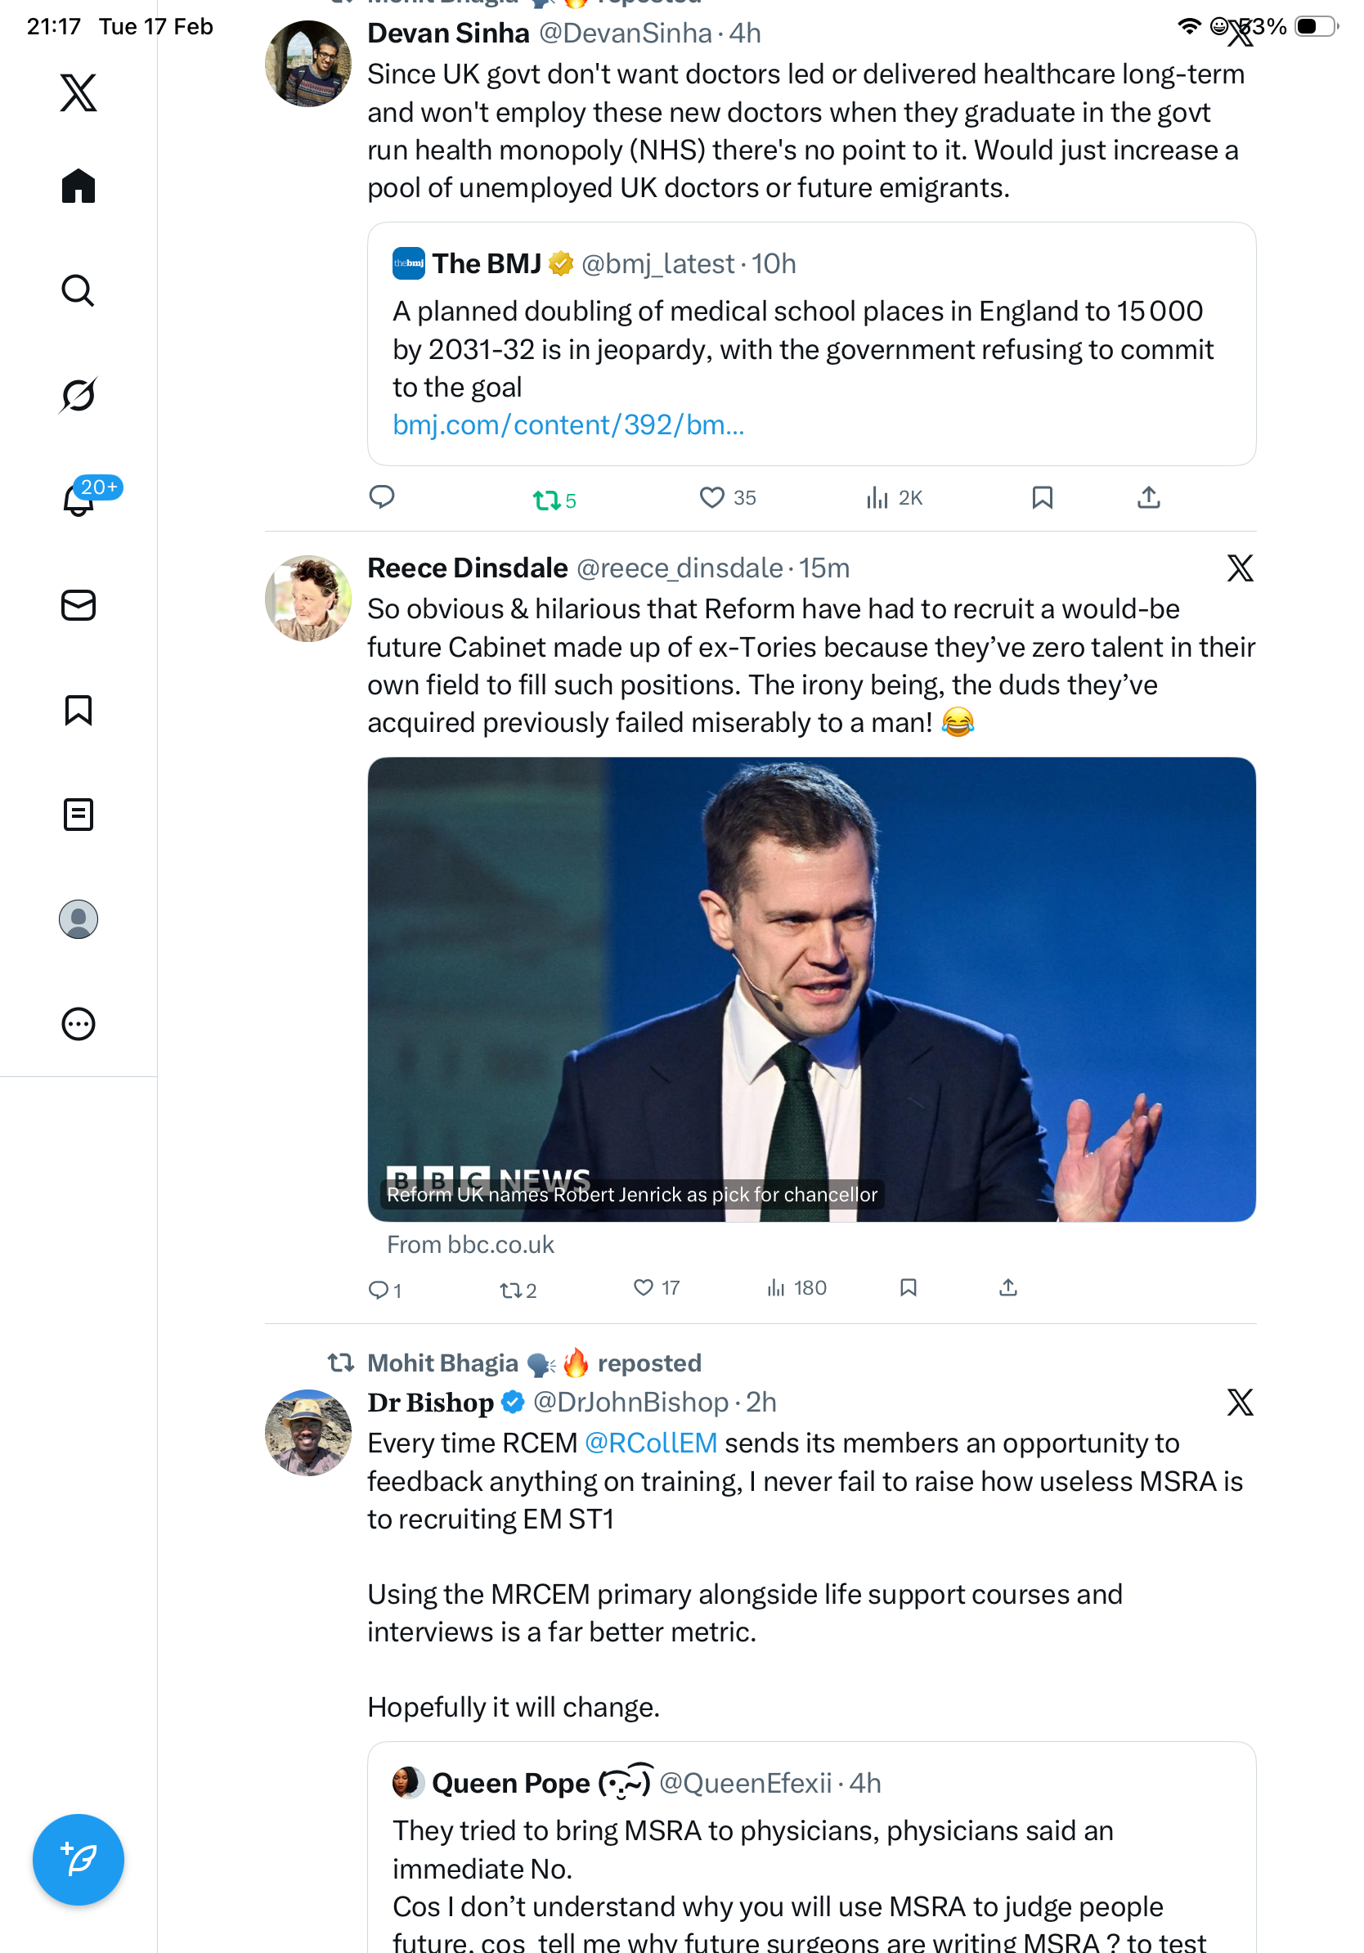Open the @RCollEM mention link
The width and height of the screenshot is (1364, 1953).
point(651,1443)
